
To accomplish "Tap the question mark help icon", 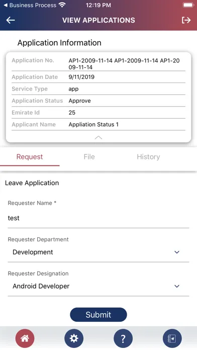I will click(x=123, y=338).
